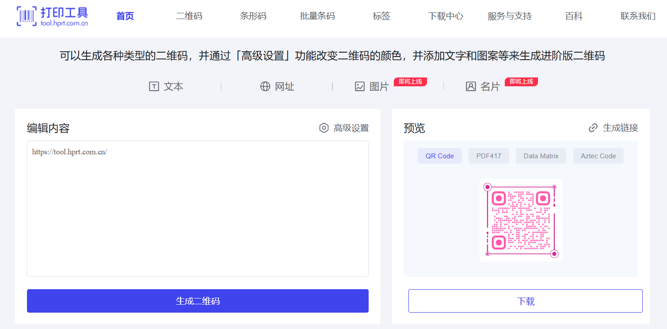Open 联系我们 in the navigation bar
Viewport: 667px width, 329px height.
point(638,16)
